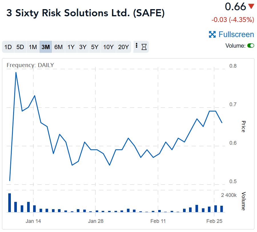Click the 0.8 price axis label
257x232 pixels.
[x=233, y=66]
